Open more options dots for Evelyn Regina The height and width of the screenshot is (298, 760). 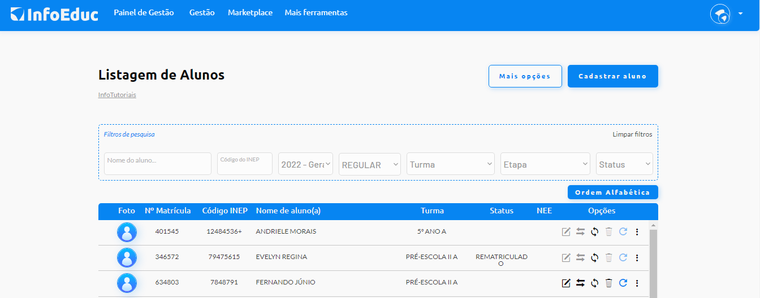pyautogui.click(x=637, y=257)
